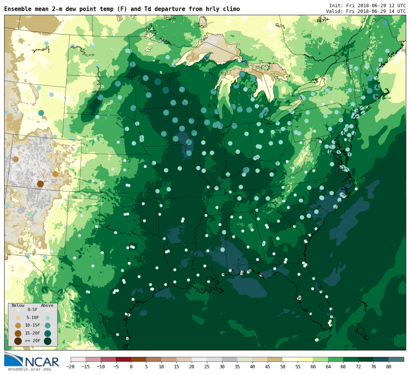
Task: Pick the 68 to 72 colorbar swatch
Action: pos(351,359)
